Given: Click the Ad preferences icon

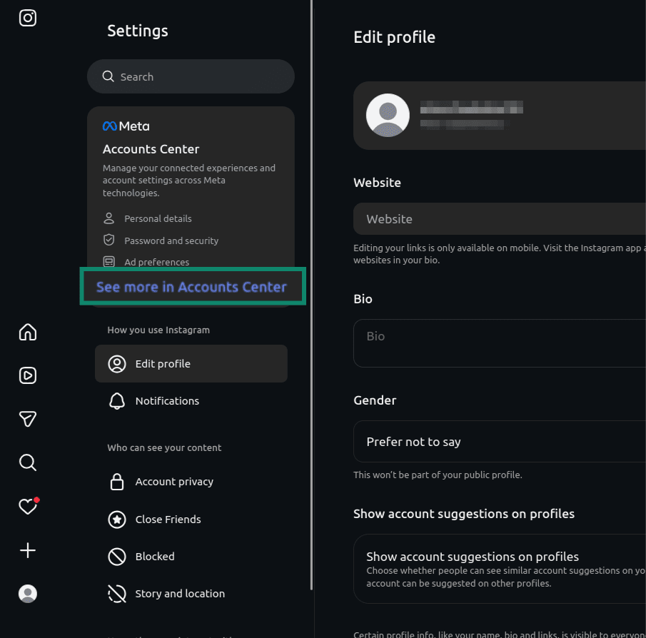Looking at the screenshot, I should tap(108, 261).
